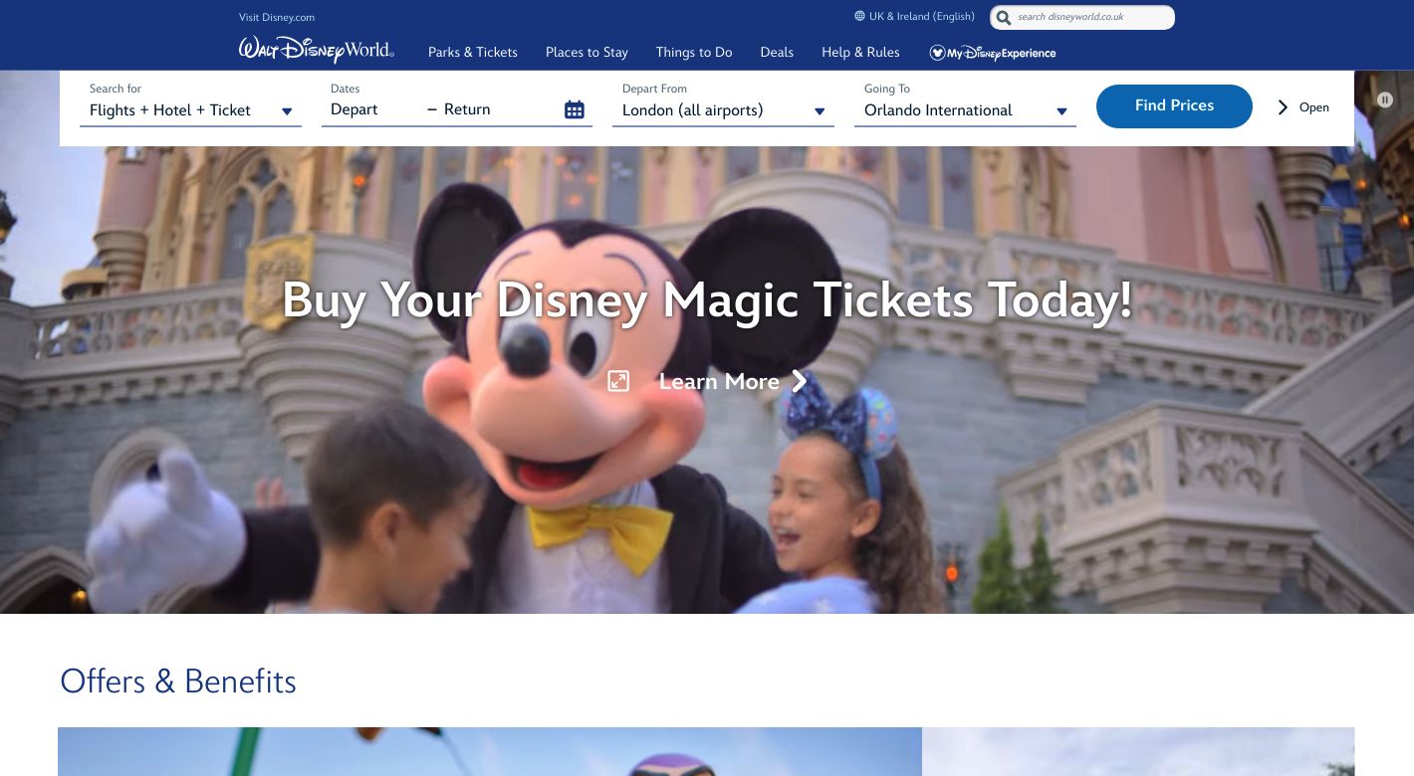The width and height of the screenshot is (1414, 776).
Task: Click the Walt Disney World logo
Action: [x=316, y=50]
